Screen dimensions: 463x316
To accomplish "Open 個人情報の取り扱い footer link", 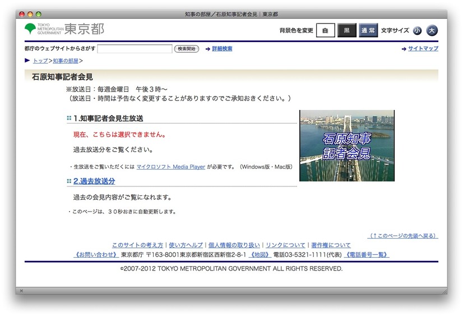I will coord(234,245).
